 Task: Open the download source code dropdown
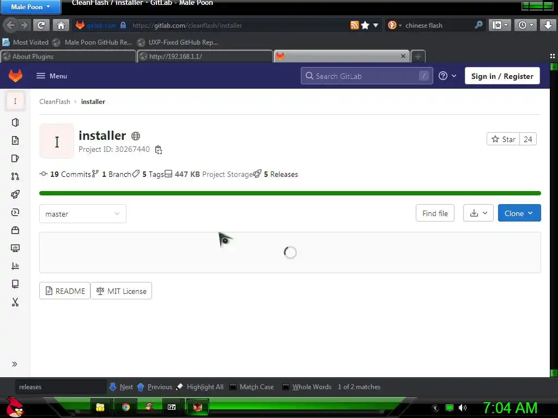point(478,213)
